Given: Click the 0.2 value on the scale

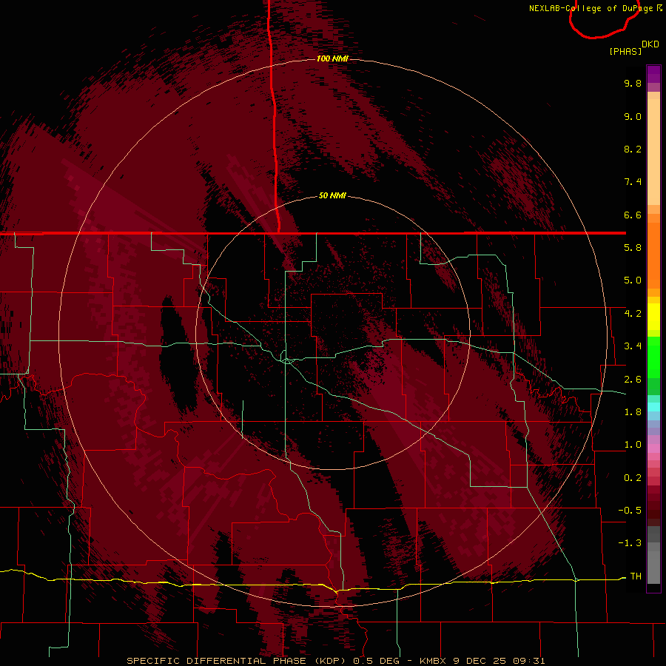Looking at the screenshot, I should [x=633, y=478].
